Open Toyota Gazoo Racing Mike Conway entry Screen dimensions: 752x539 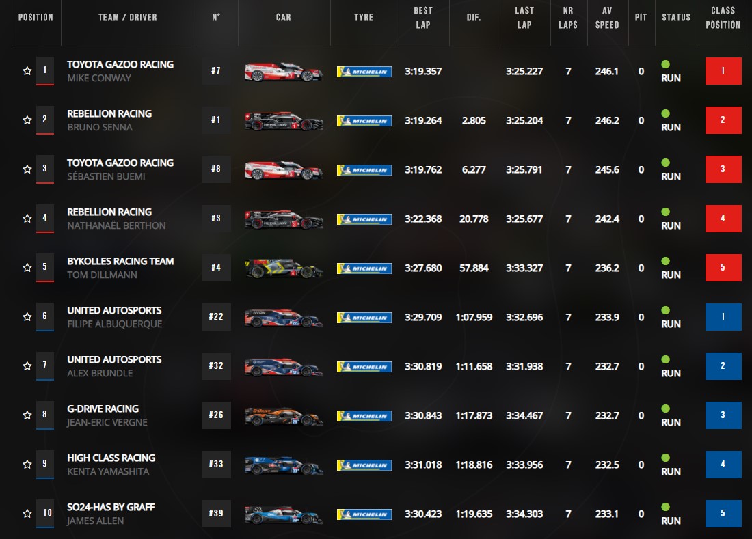coord(120,65)
